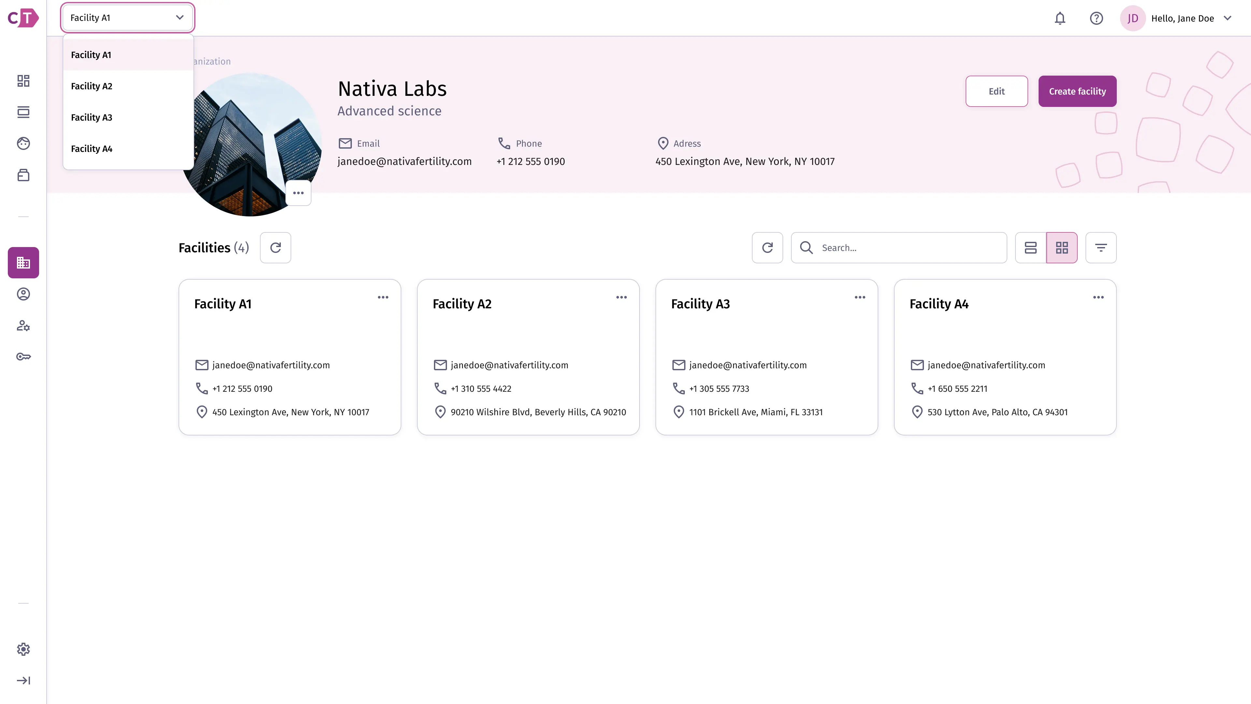
Task: Click the storage container icon in the sidebar
Action: coord(23,175)
